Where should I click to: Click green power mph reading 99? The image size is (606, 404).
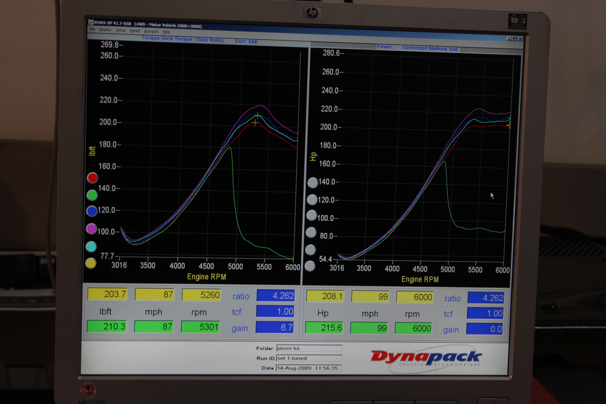click(369, 328)
